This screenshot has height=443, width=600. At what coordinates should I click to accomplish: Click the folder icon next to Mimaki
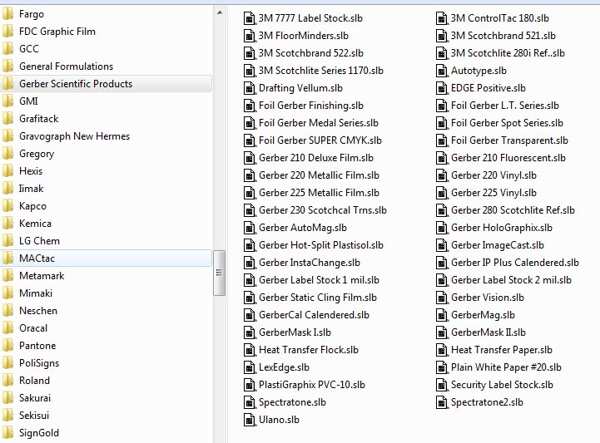[7, 293]
